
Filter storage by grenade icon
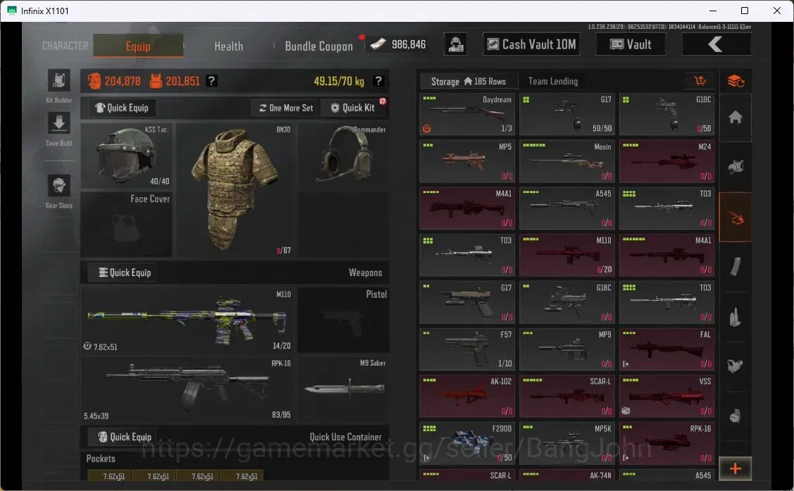coord(736,416)
